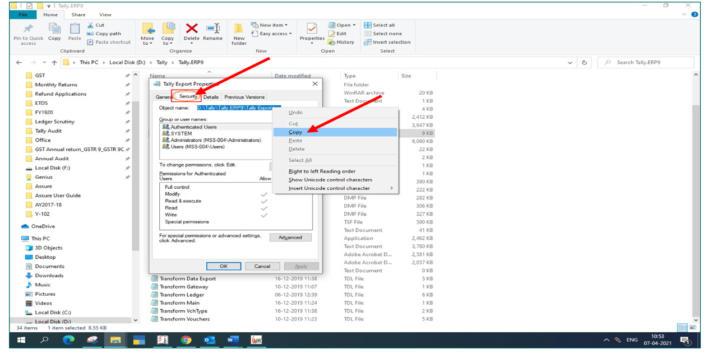This screenshot has width=707, height=354.
Task: Click Local Disk (D:) in breadcrumb
Action: click(x=127, y=63)
